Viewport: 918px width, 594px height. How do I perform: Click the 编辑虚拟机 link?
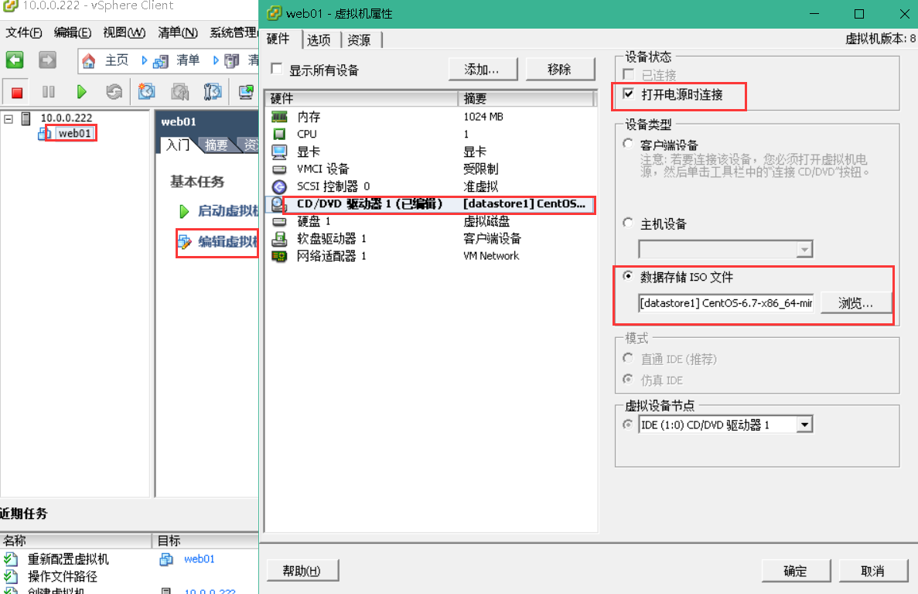[227, 241]
